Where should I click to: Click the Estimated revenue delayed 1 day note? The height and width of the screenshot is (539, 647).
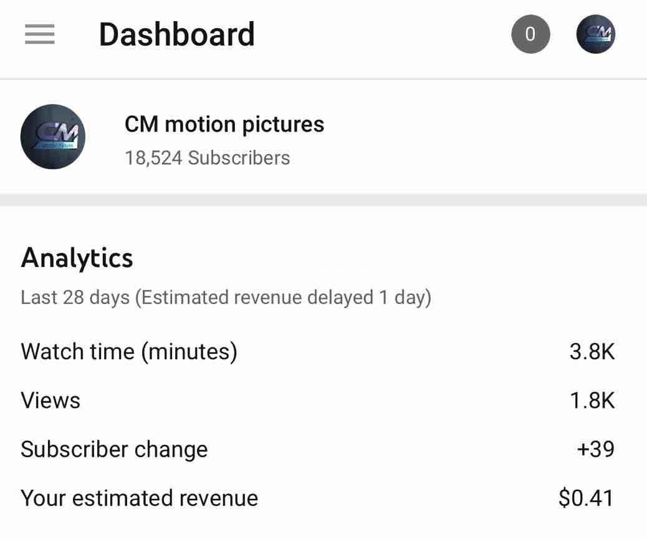(284, 298)
